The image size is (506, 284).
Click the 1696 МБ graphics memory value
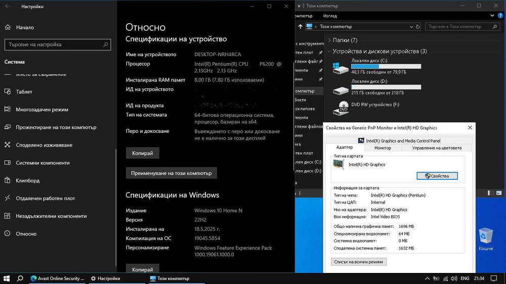tap(406, 226)
